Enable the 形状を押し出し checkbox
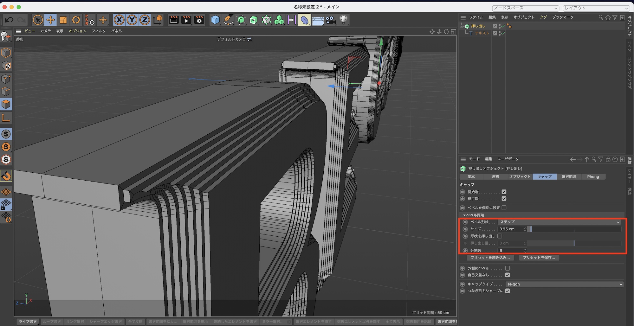634x326 pixels. 500,236
